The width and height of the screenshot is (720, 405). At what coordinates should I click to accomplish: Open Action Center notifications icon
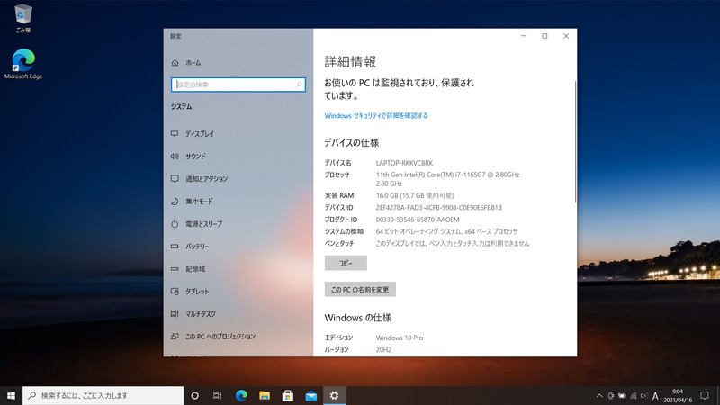pos(705,395)
